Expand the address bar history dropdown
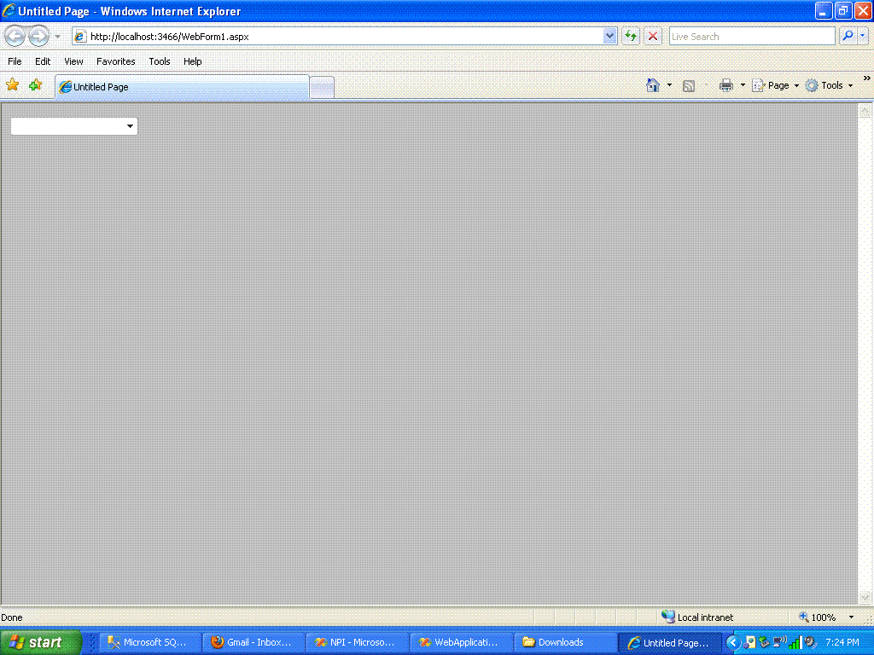The height and width of the screenshot is (655, 874). coord(609,37)
